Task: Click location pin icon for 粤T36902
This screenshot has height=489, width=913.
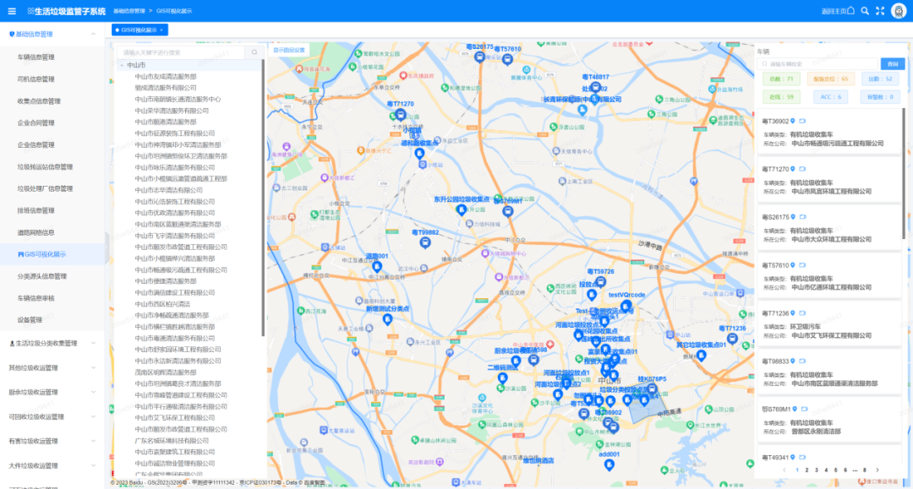Action: pyautogui.click(x=793, y=121)
